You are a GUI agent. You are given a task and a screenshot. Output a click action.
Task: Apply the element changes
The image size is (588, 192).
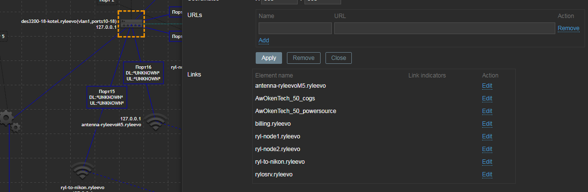(x=269, y=58)
